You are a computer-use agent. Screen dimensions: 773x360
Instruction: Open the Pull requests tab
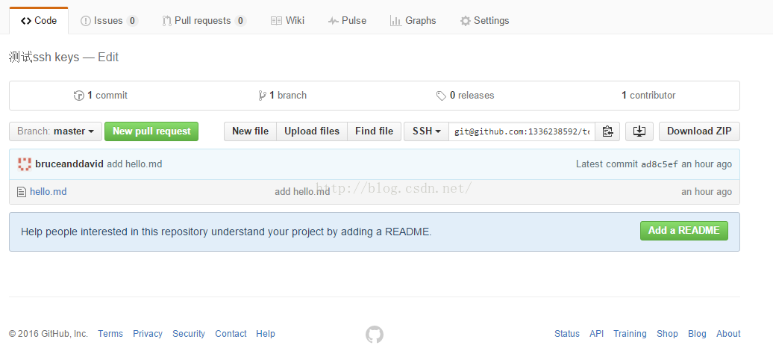click(x=204, y=21)
